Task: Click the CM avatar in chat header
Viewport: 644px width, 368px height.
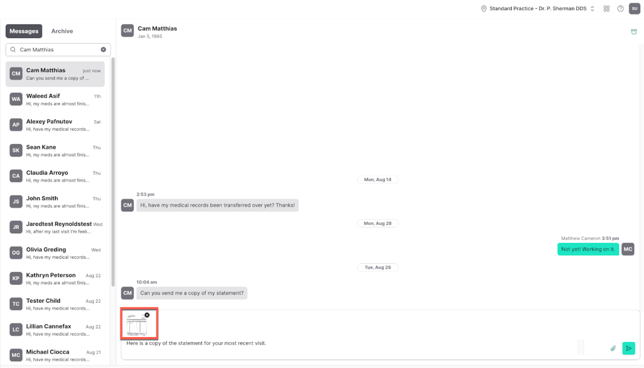Action: pos(127,31)
